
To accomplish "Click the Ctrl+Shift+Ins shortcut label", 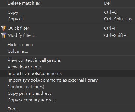I will [x=118, y=19].
